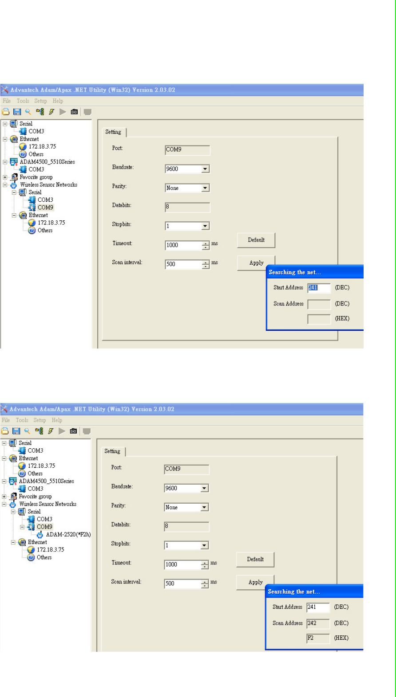Viewport: 396px width, 697px height.
Task: Click Scan interval stepper arrows, window with blank Scan Address
Action: pos(206,264)
